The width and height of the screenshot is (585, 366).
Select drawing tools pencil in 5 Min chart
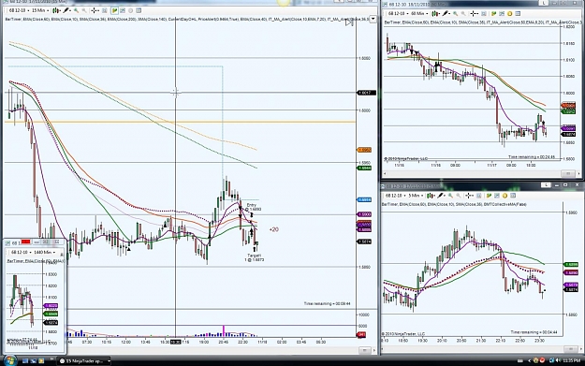[441, 195]
